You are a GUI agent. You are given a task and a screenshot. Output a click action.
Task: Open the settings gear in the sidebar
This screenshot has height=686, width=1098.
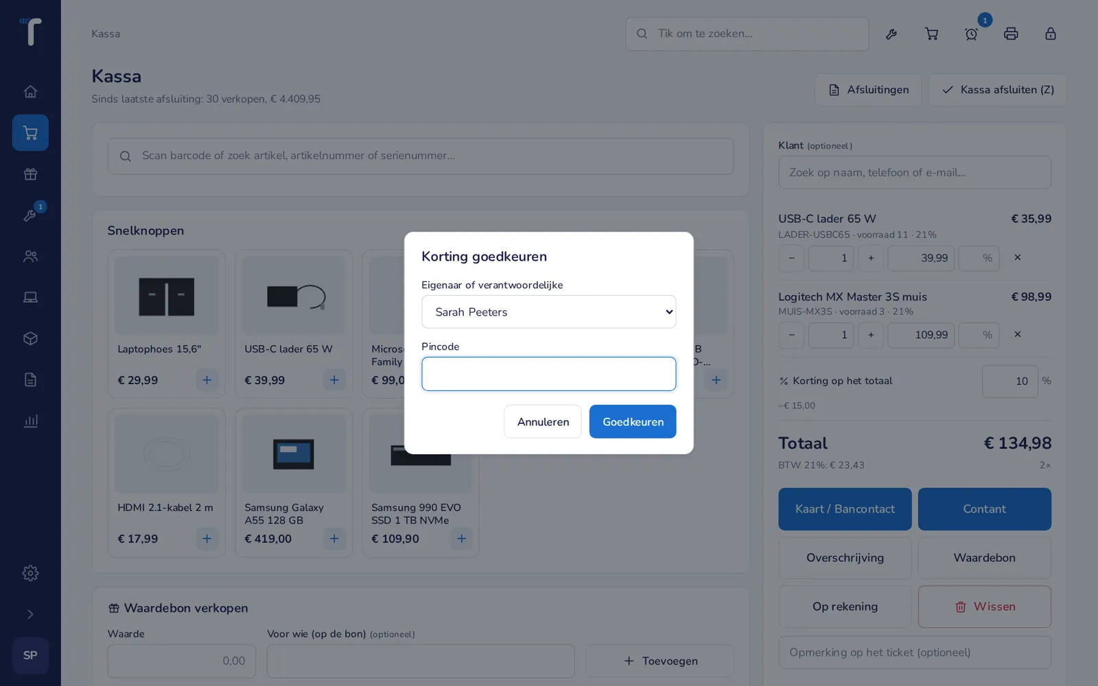[30, 573]
